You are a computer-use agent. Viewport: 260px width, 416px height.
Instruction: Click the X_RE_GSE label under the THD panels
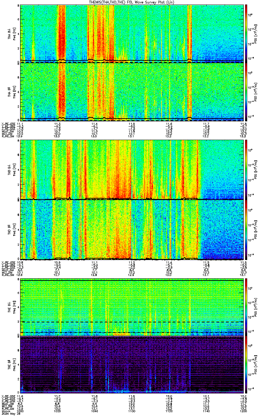click(x=8, y=262)
